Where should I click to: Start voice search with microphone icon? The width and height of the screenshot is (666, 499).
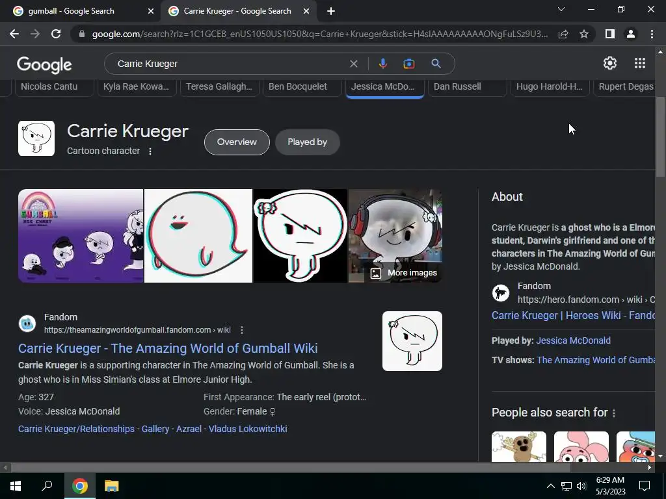pos(382,64)
